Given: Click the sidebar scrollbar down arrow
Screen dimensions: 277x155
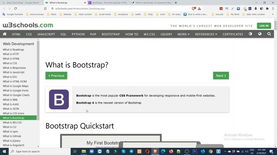Looking at the screenshot, I should 38,146.
